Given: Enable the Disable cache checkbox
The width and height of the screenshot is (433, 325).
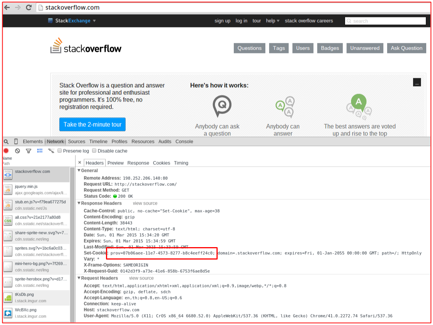Looking at the screenshot, I should click(94, 150).
